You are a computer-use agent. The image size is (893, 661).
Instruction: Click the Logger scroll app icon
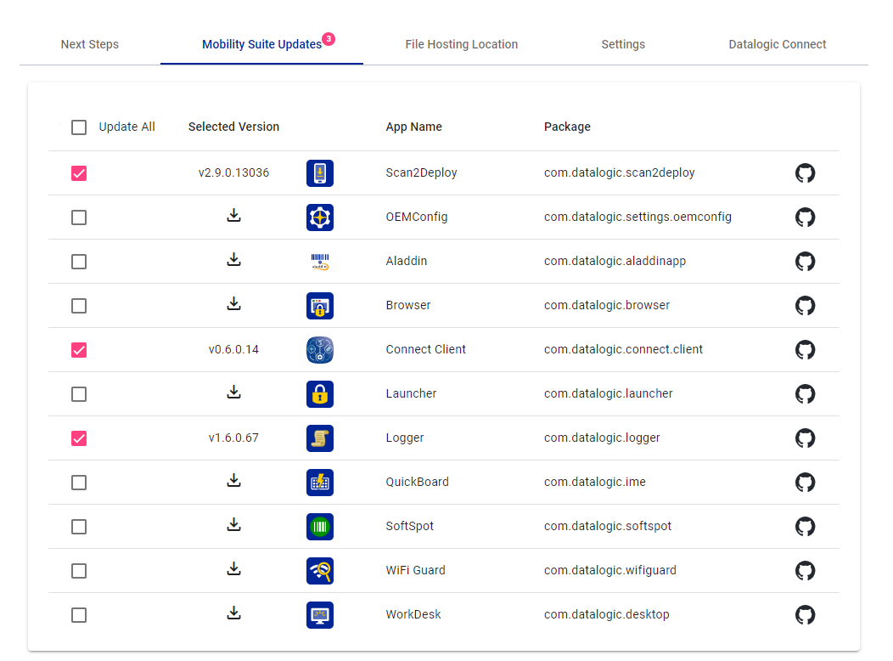tap(319, 438)
